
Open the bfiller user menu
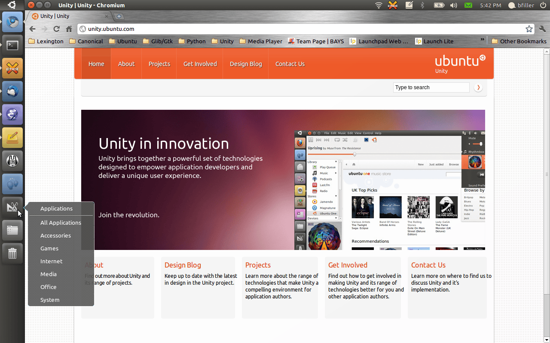pos(521,5)
